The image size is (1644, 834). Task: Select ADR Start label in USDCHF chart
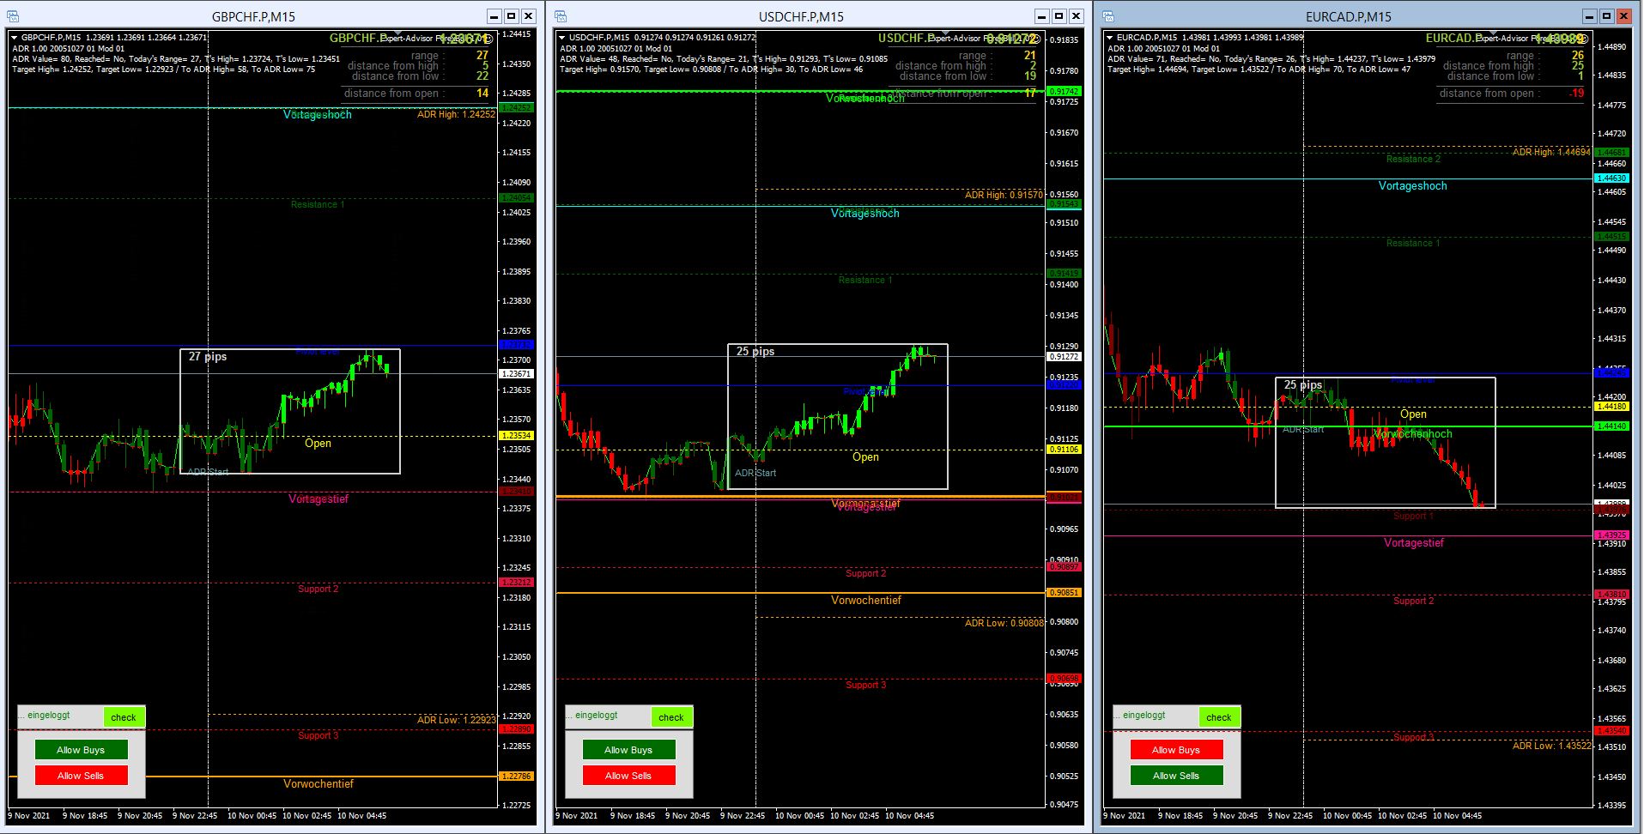coord(755,473)
